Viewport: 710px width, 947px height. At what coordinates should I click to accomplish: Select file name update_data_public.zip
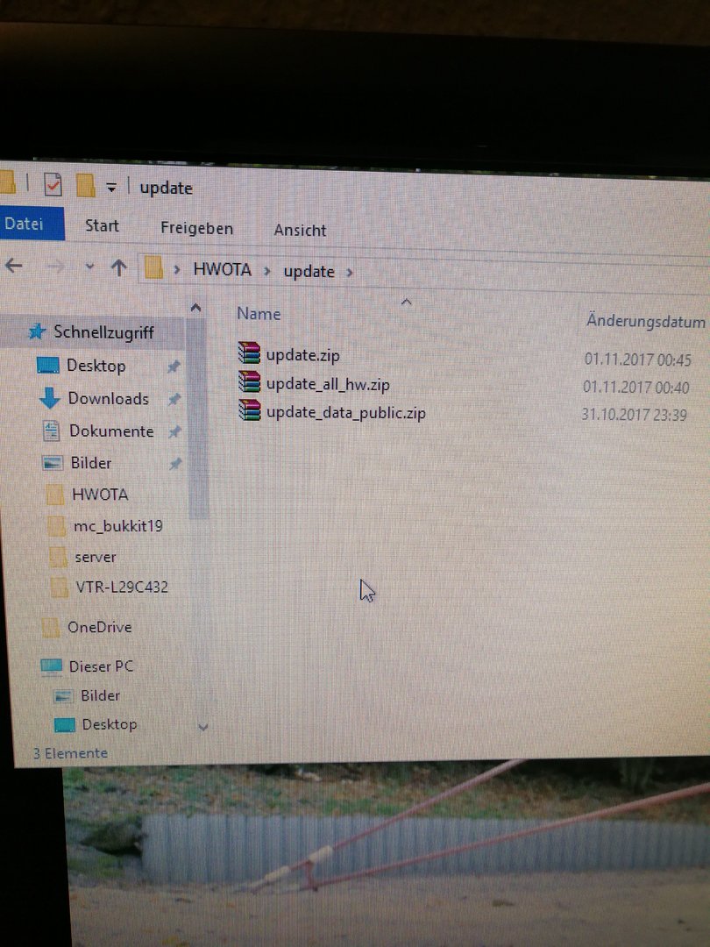pos(346,413)
